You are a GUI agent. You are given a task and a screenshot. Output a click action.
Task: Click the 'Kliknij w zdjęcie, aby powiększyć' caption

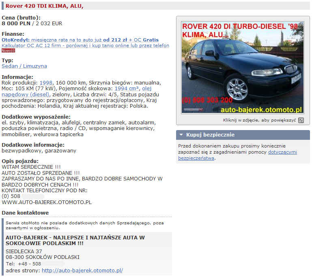[259, 120]
